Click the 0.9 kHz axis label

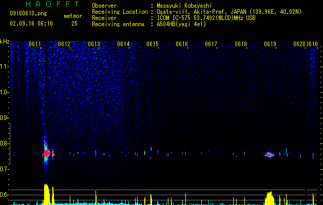5,118
